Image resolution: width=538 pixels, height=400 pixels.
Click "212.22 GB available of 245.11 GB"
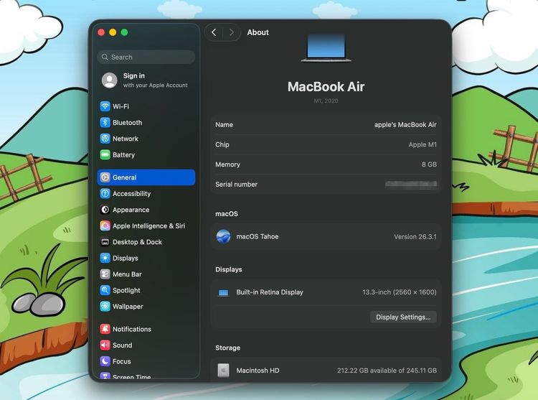coord(387,371)
